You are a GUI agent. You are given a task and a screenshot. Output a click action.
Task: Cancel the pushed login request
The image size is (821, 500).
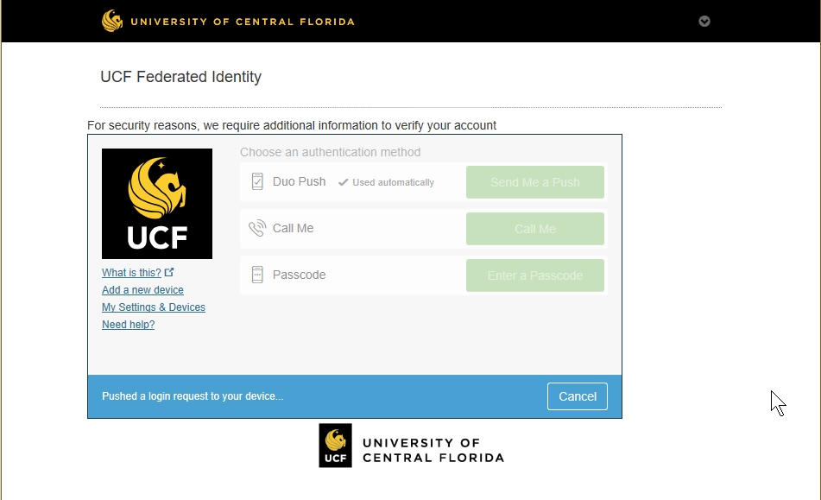578,396
